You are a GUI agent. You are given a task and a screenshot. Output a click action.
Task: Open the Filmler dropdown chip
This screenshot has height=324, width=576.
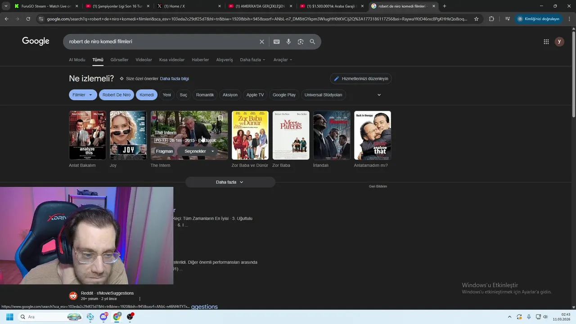click(83, 95)
